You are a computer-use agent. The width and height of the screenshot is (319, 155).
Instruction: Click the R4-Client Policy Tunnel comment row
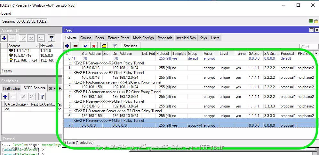(190, 121)
